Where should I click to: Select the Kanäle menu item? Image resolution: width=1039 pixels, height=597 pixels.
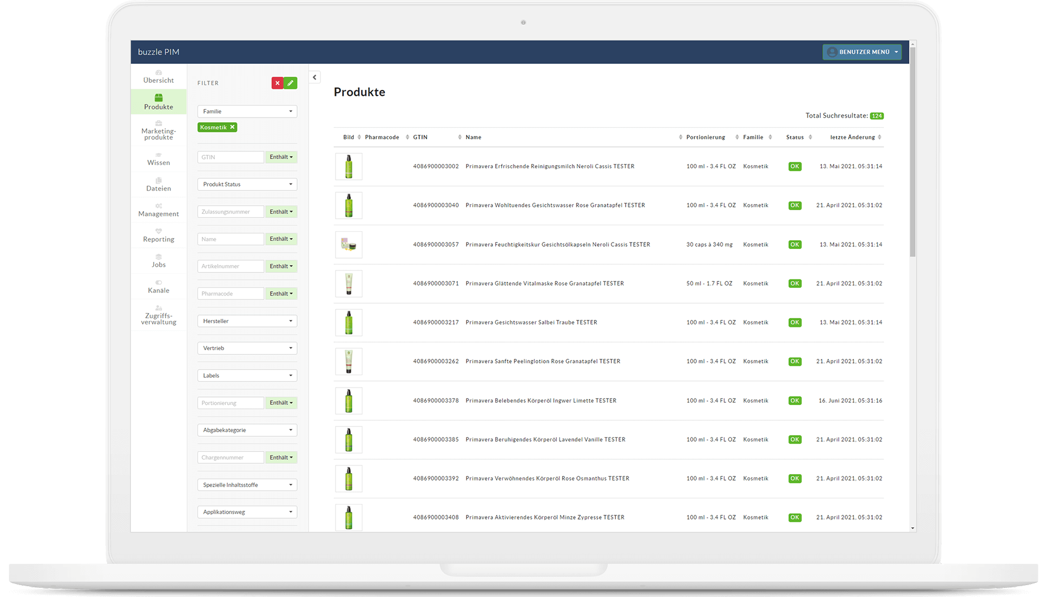point(159,290)
